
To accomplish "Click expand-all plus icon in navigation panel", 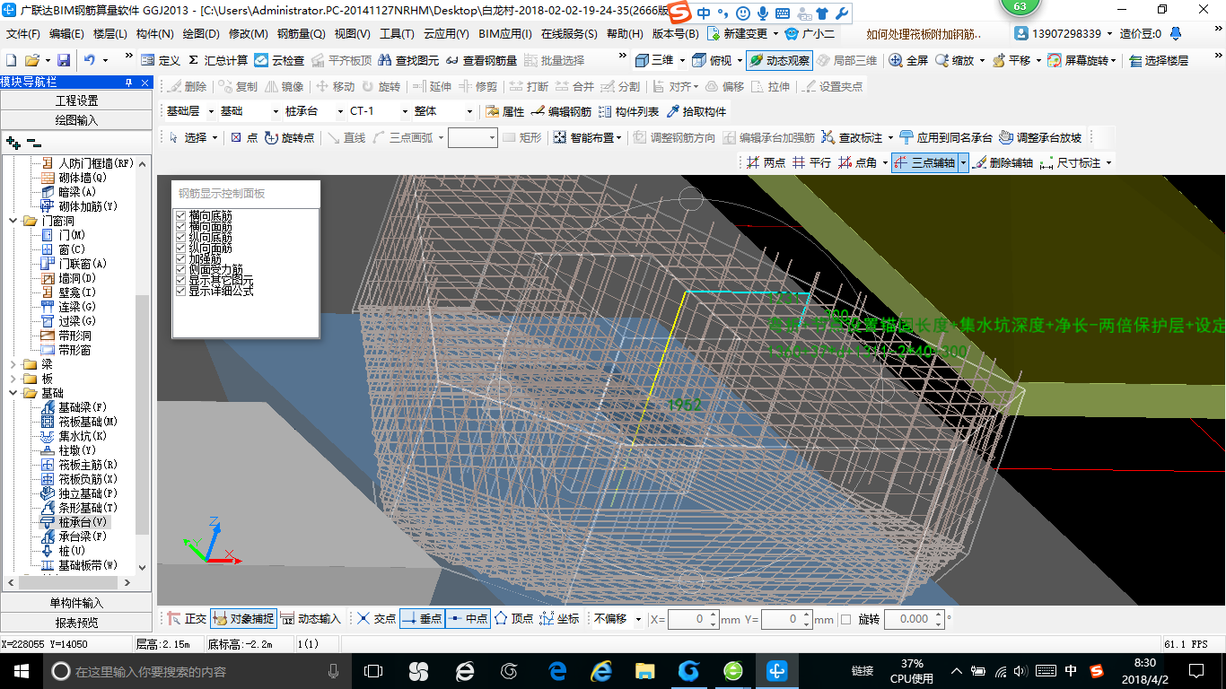I will pyautogui.click(x=13, y=142).
